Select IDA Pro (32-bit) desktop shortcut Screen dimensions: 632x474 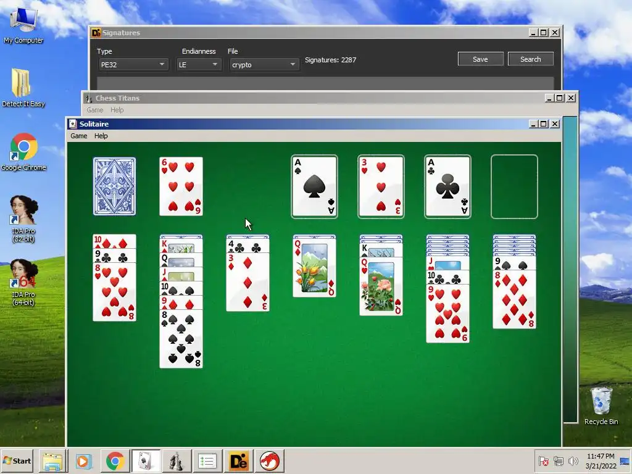23,219
